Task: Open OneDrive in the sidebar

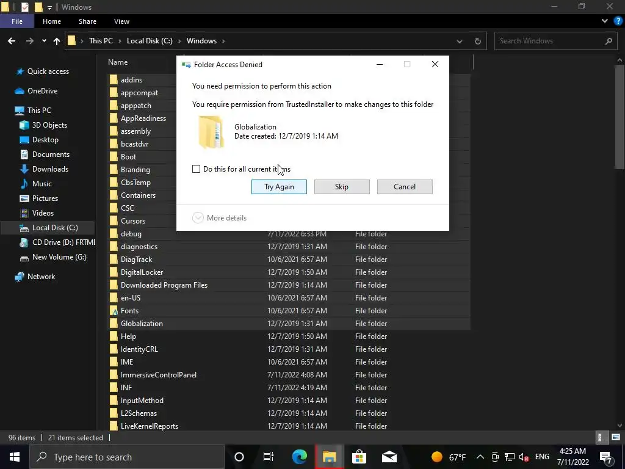Action: pyautogui.click(x=36, y=91)
